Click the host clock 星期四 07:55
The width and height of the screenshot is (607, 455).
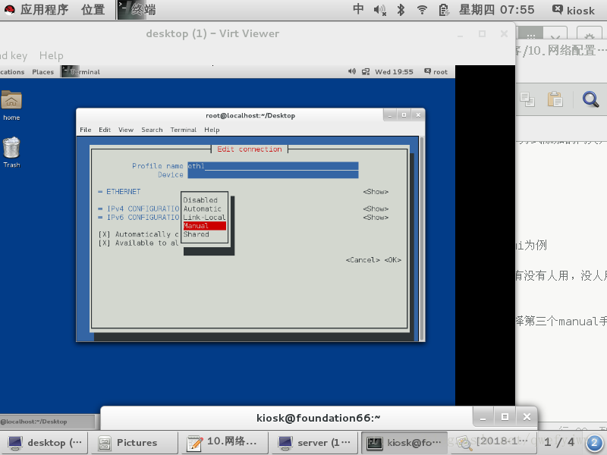click(x=497, y=10)
